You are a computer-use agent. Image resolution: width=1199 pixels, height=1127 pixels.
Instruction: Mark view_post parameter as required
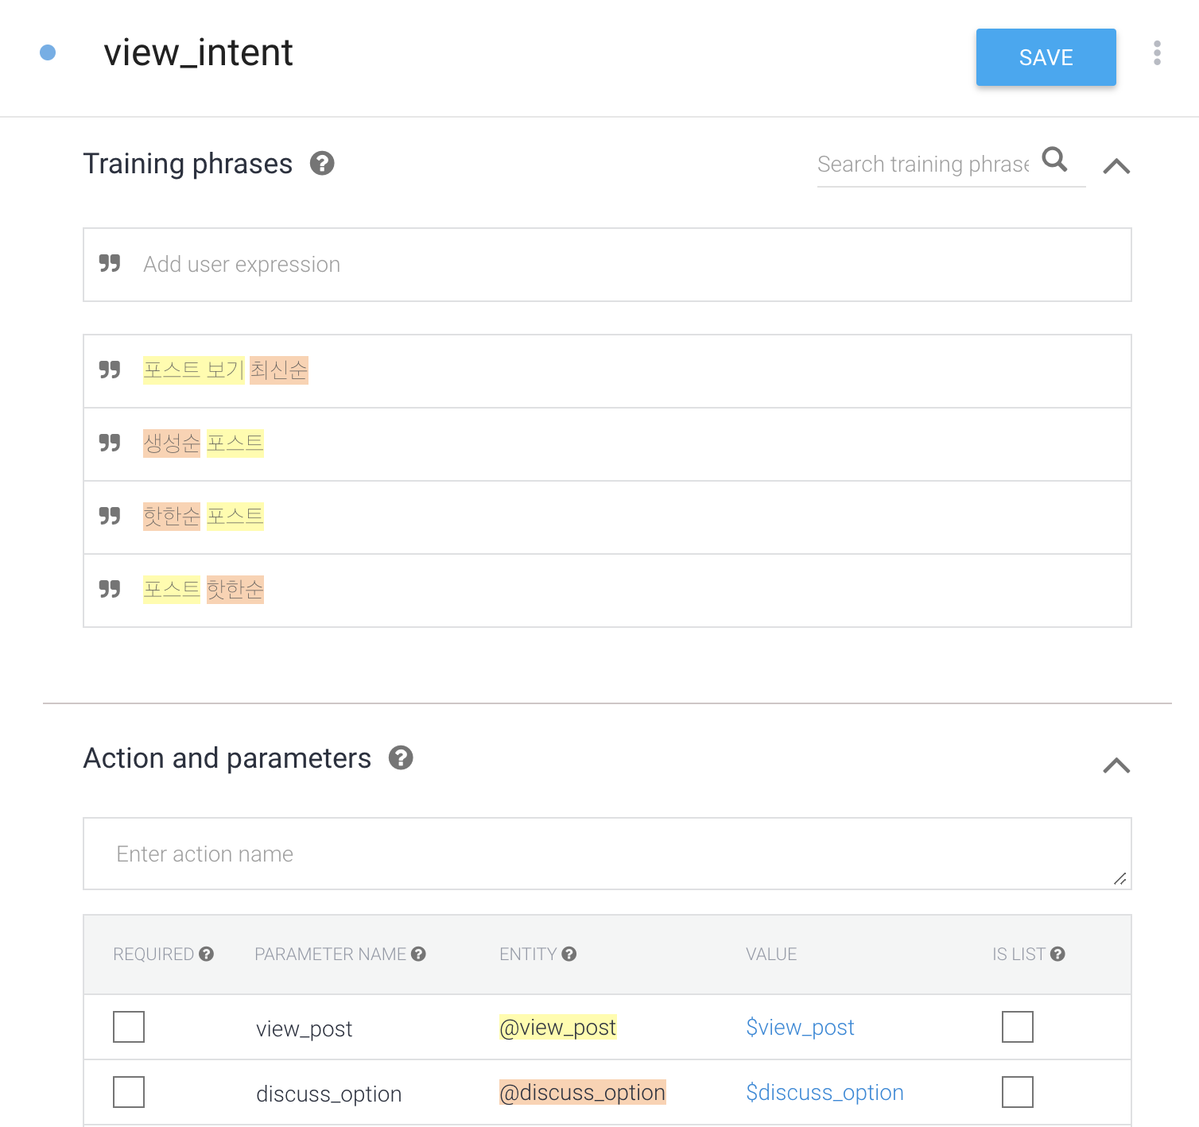point(129,1027)
